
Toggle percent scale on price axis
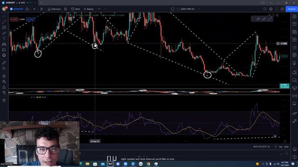pyautogui.click(x=276, y=147)
